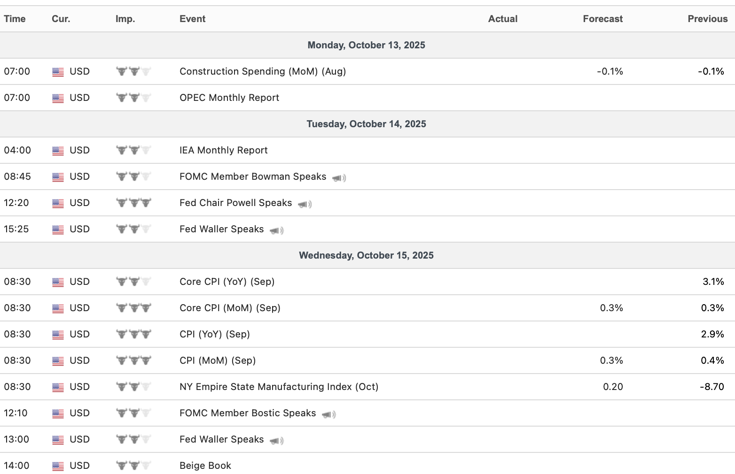Click the speaker icon next to FOMC Member Bowman Speaks
Image resolution: width=735 pixels, height=474 pixels.
(x=339, y=178)
